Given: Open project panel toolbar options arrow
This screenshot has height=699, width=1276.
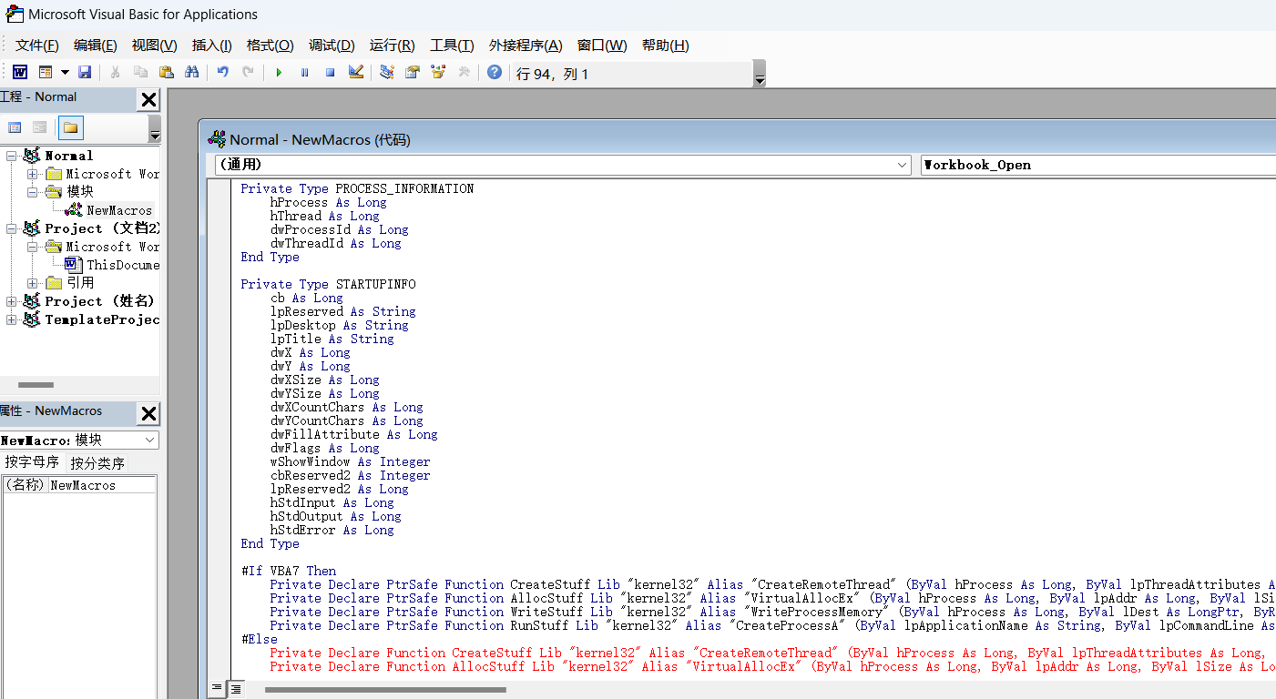Looking at the screenshot, I should [x=155, y=128].
